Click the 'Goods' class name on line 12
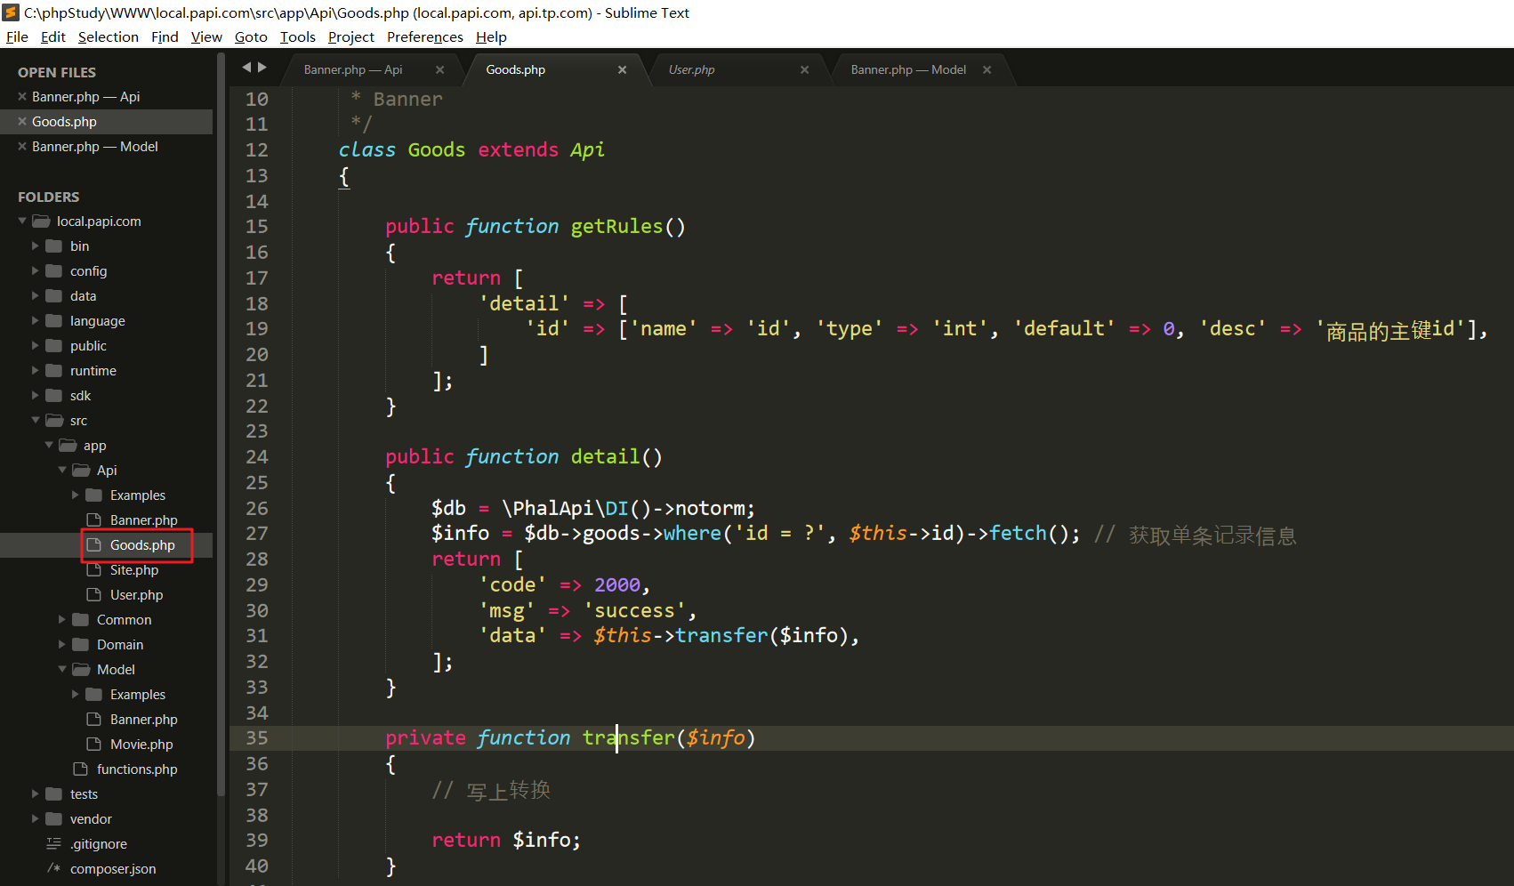This screenshot has height=886, width=1514. pyautogui.click(x=437, y=149)
